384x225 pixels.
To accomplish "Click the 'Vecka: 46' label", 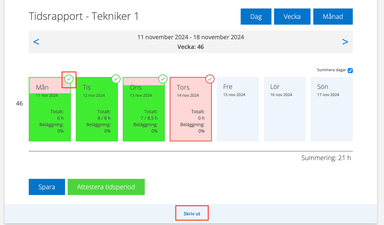I will point(190,47).
